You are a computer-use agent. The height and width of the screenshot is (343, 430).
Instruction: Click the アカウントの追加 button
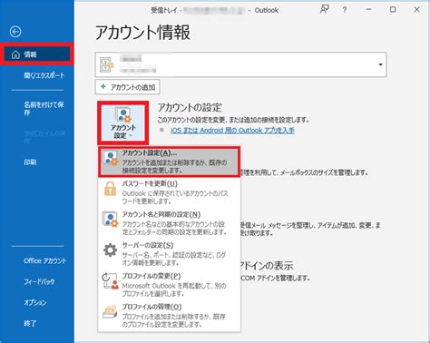coord(128,87)
